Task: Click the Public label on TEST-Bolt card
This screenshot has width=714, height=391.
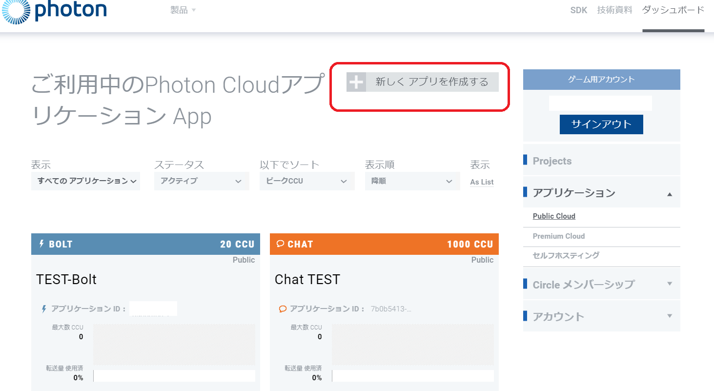Action: point(244,260)
